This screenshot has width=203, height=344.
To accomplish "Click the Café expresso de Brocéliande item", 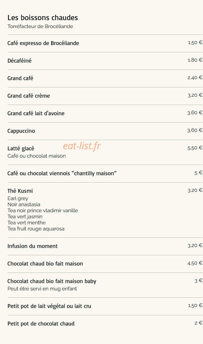I will tap(43, 43).
